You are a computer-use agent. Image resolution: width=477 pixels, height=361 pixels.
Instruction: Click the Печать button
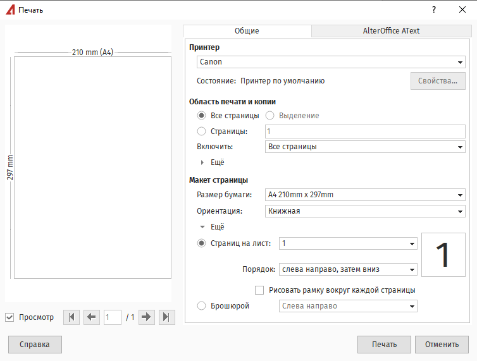click(x=384, y=345)
